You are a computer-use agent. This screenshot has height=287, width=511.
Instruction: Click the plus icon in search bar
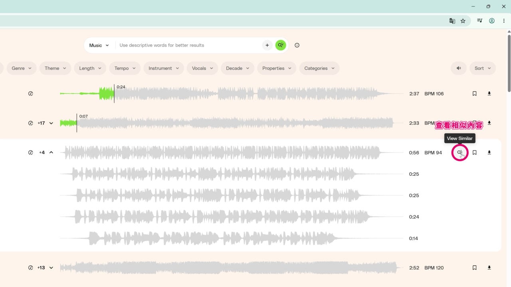pos(267,45)
